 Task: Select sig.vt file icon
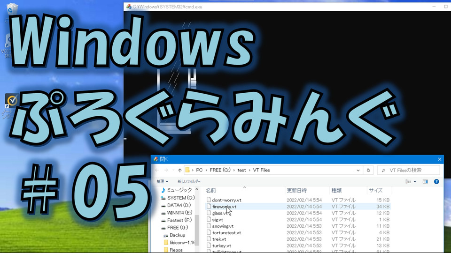point(209,219)
